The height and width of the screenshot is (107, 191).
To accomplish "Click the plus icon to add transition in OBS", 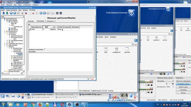I will coord(167,84).
